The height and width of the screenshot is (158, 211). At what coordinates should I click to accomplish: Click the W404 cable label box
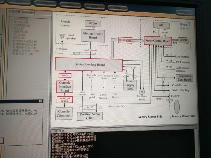click(65, 75)
